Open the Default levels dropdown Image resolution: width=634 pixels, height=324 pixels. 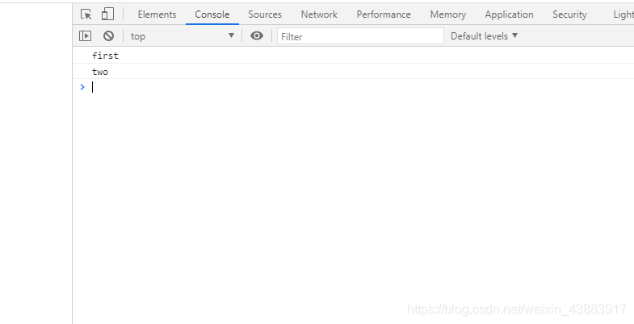click(484, 36)
